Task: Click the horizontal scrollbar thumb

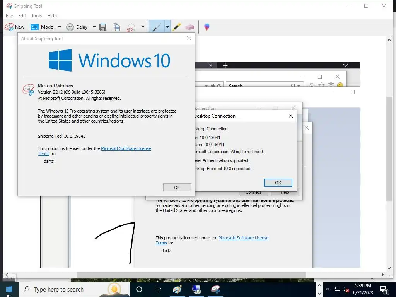Action: tap(191, 275)
